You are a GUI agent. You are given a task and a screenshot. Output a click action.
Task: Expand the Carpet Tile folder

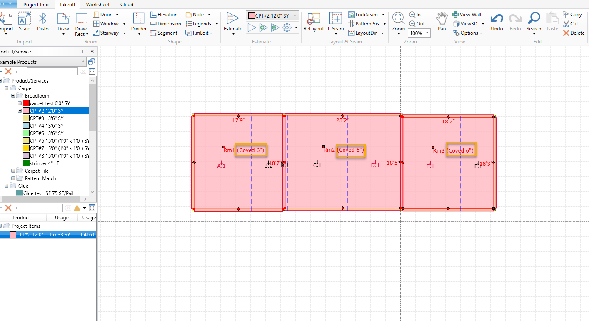(13, 171)
